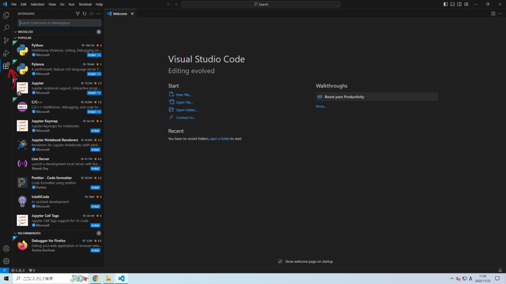Install Prettier - Code formatter extension
Screen dimensions: 506x284
(95, 187)
